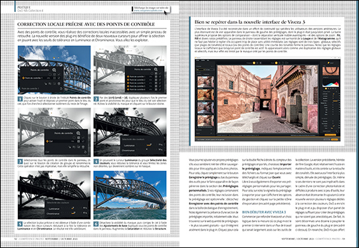359x248 pixels.
Task: Click add control point icon in step 1 panel
Action: [54, 70]
